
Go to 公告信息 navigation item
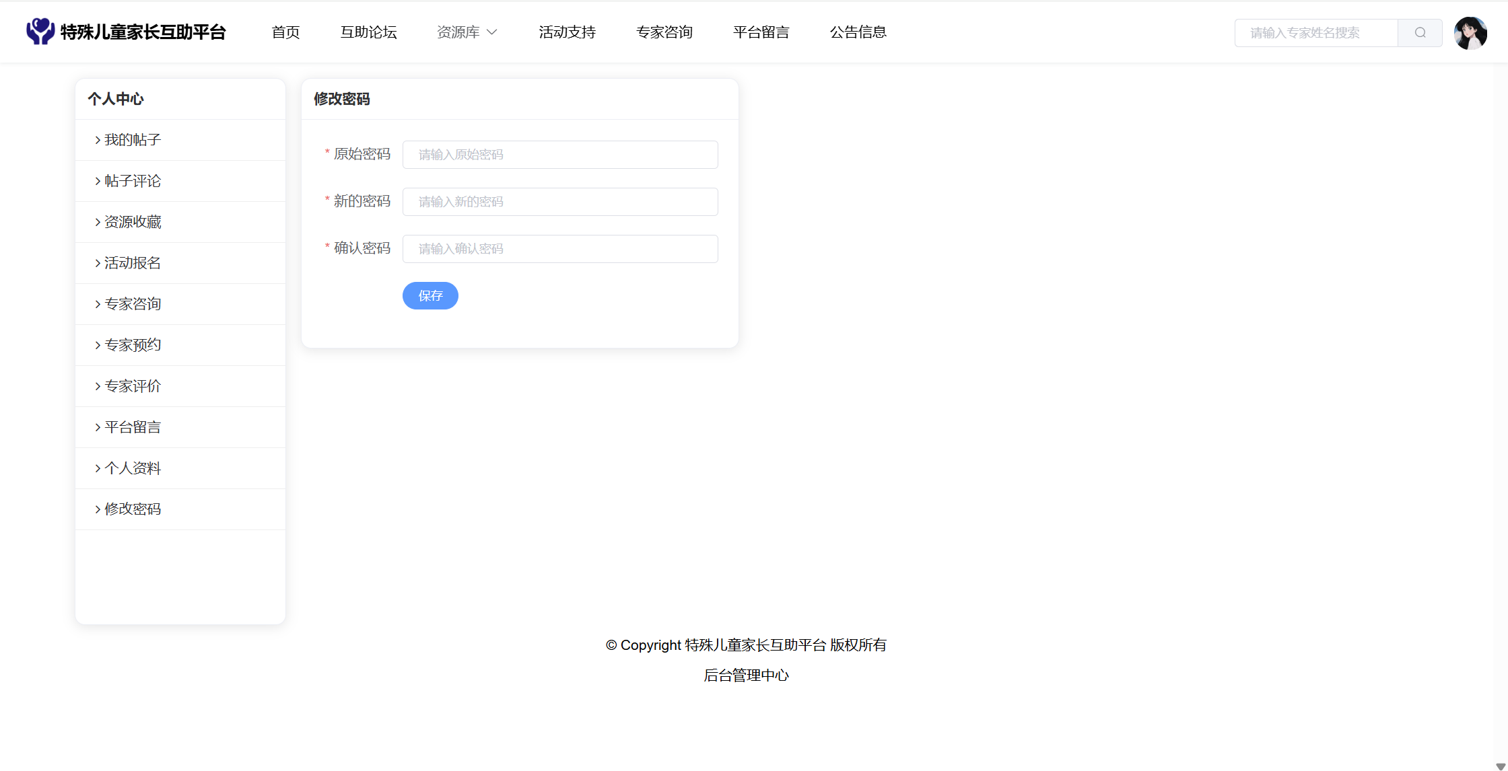pos(858,32)
